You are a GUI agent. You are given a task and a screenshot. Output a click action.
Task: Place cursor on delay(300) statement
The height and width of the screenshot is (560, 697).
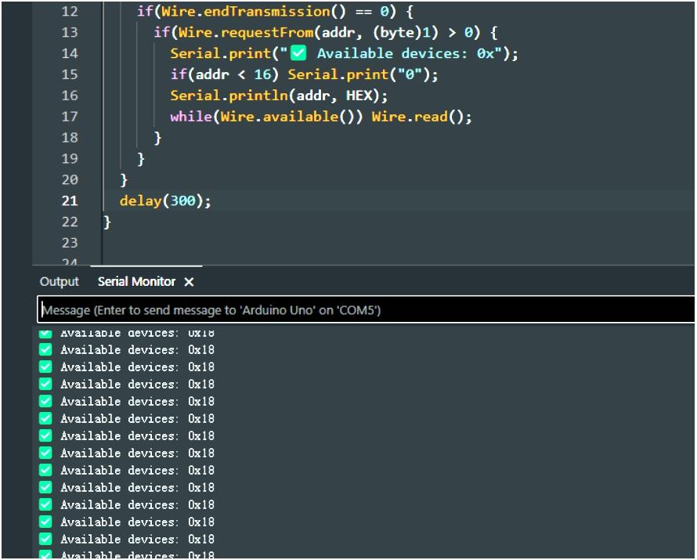(x=164, y=201)
